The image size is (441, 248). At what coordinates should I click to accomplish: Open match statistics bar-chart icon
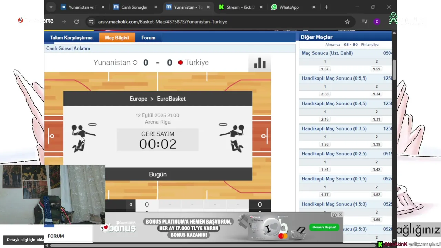[260, 63]
